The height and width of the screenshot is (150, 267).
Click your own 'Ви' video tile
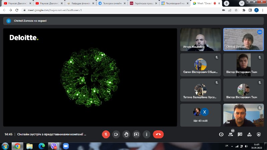point(244,115)
